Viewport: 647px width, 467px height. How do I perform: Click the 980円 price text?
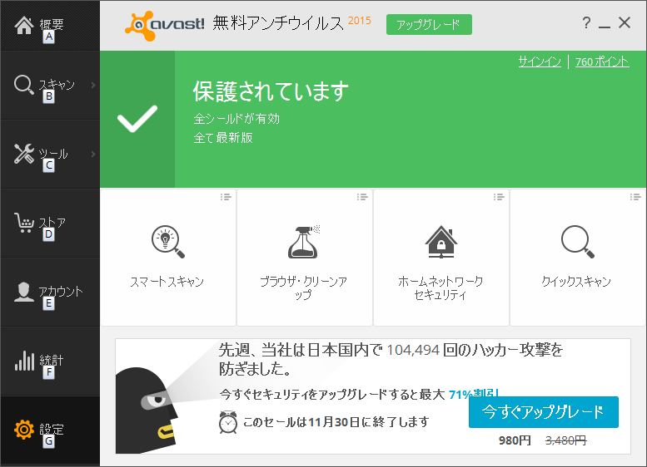[x=515, y=440]
